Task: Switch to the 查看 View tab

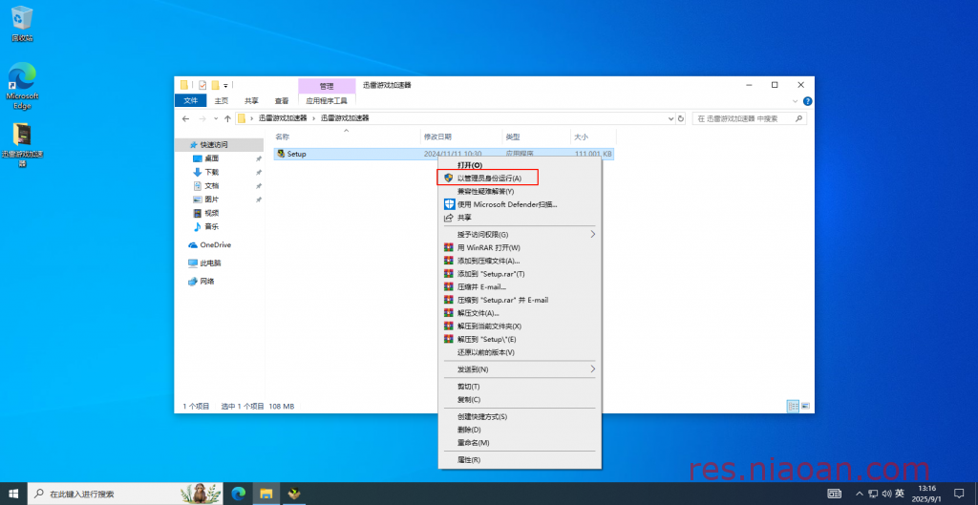Action: click(282, 101)
